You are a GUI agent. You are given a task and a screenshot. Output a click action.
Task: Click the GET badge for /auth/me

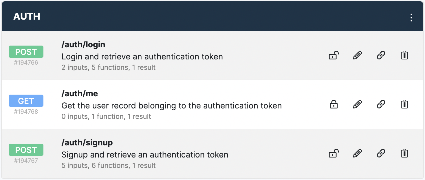26,101
